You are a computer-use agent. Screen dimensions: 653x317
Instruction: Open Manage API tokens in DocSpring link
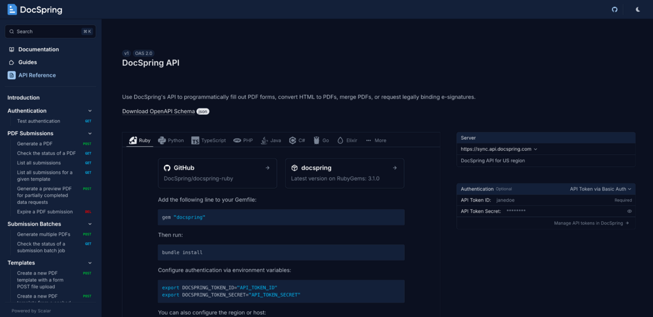(591, 223)
